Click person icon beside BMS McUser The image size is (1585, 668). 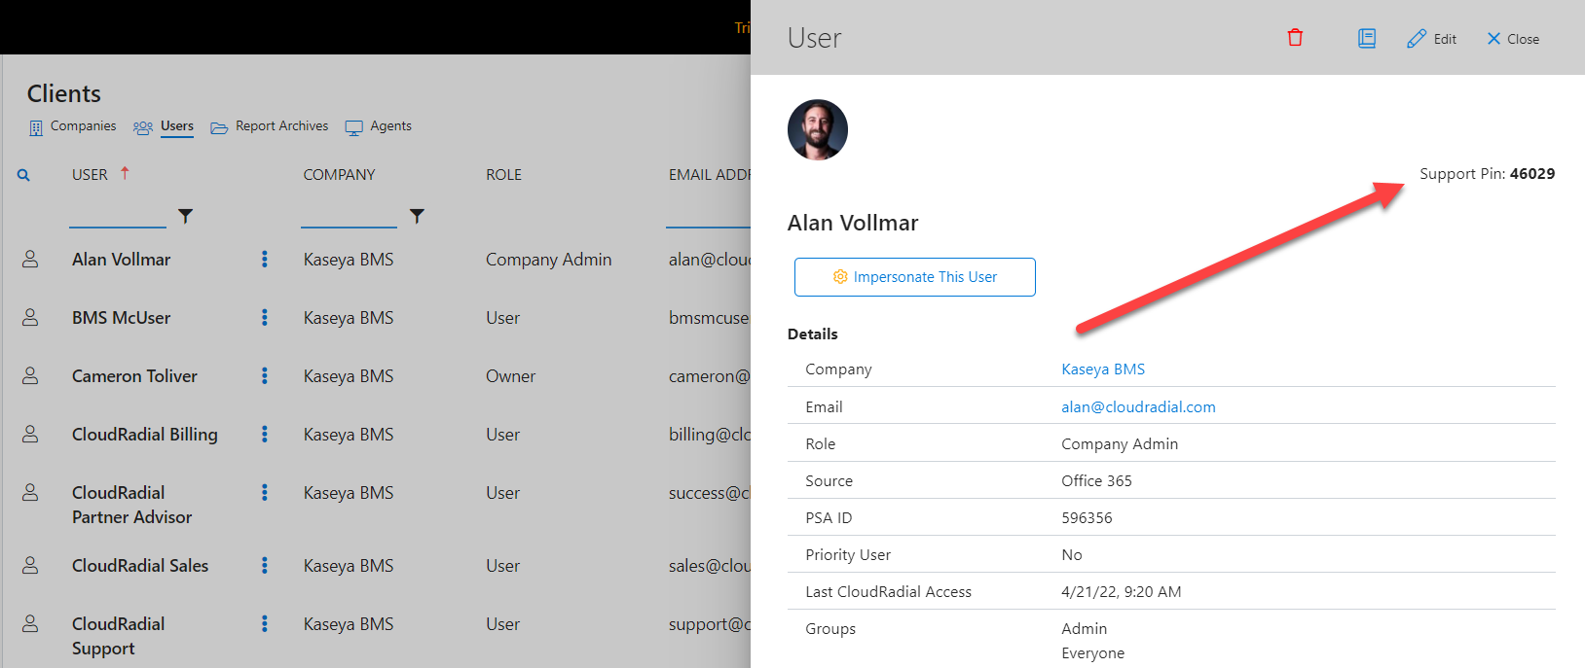pos(30,318)
